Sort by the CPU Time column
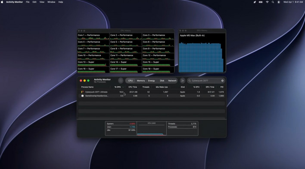 click(x=133, y=87)
